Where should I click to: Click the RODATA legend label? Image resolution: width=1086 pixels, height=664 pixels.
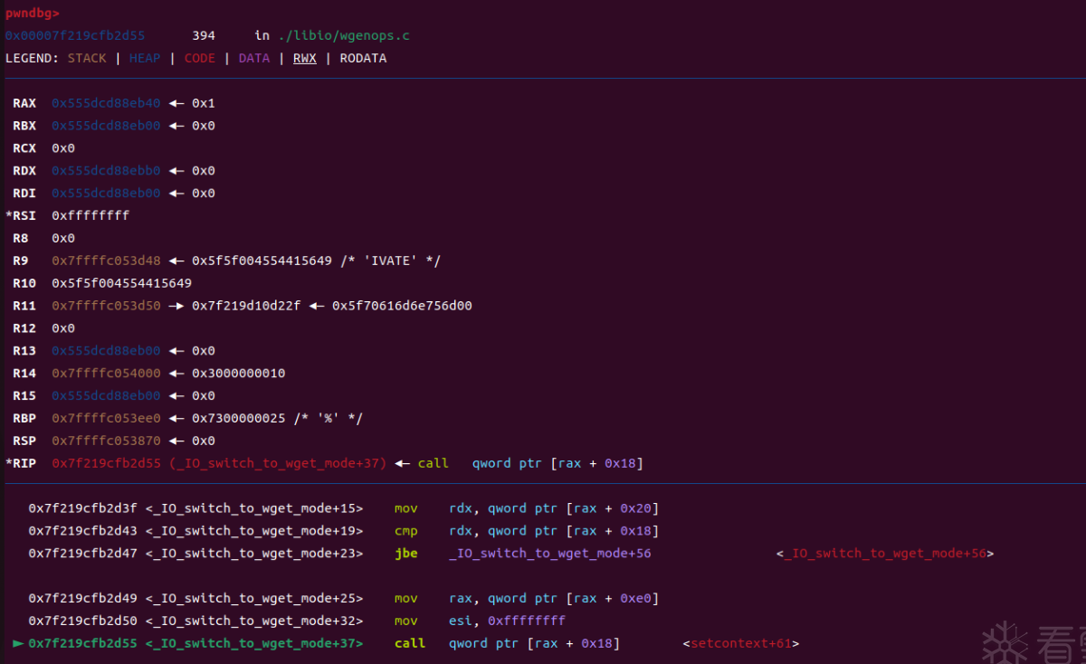[x=363, y=58]
